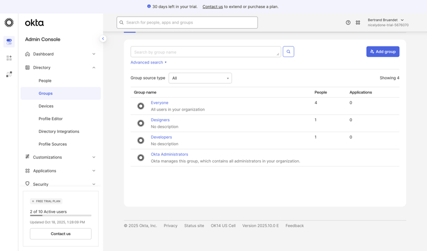Expand the Customizations menu chevron
Viewport: 427px width, 251px height.
tap(94, 157)
